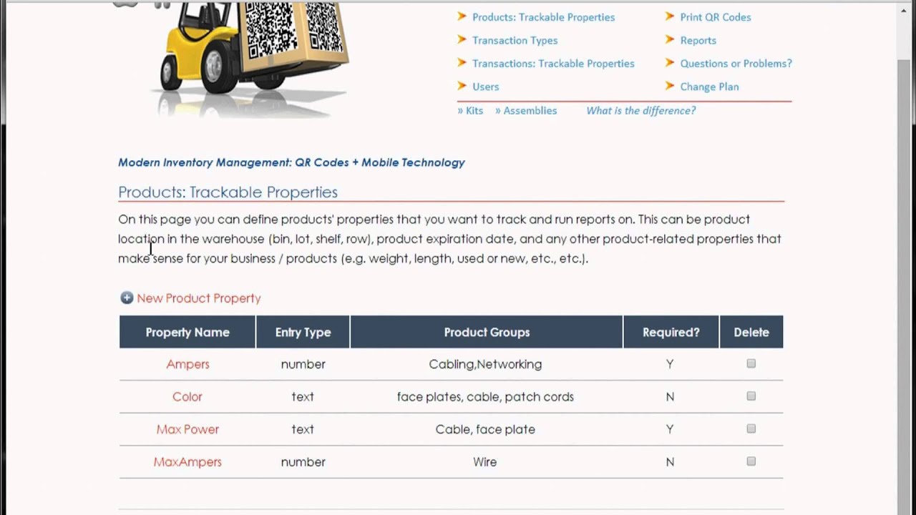Select the Delete checkbox for Max Power
The width and height of the screenshot is (916, 515).
[751, 428]
